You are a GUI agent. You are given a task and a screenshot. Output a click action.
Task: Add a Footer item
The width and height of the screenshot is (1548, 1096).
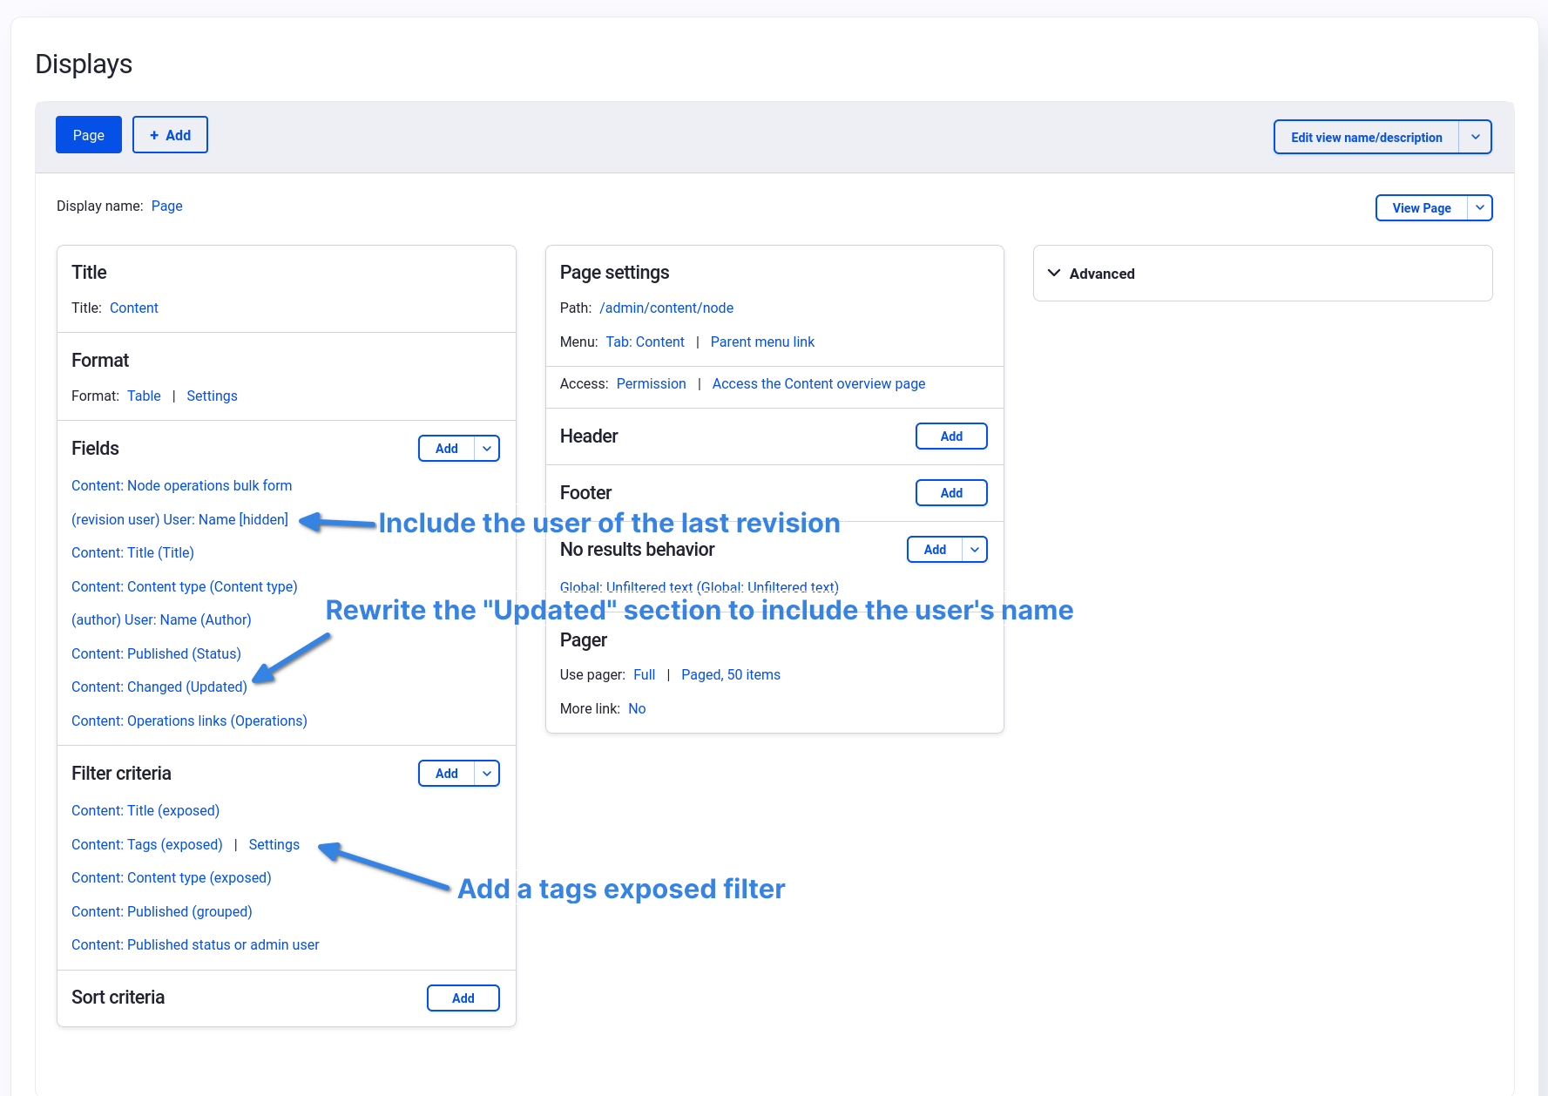click(950, 493)
